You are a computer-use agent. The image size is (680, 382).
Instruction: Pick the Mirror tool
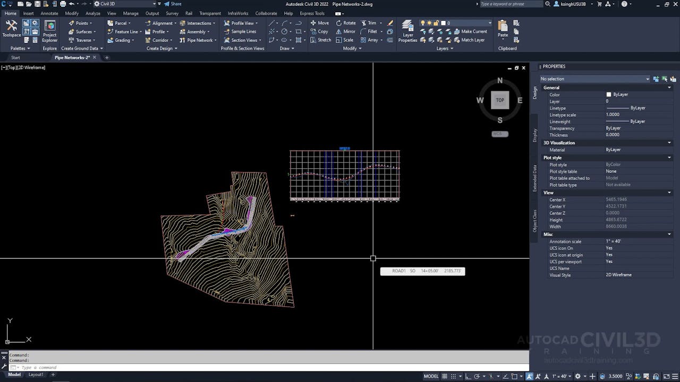coord(345,31)
